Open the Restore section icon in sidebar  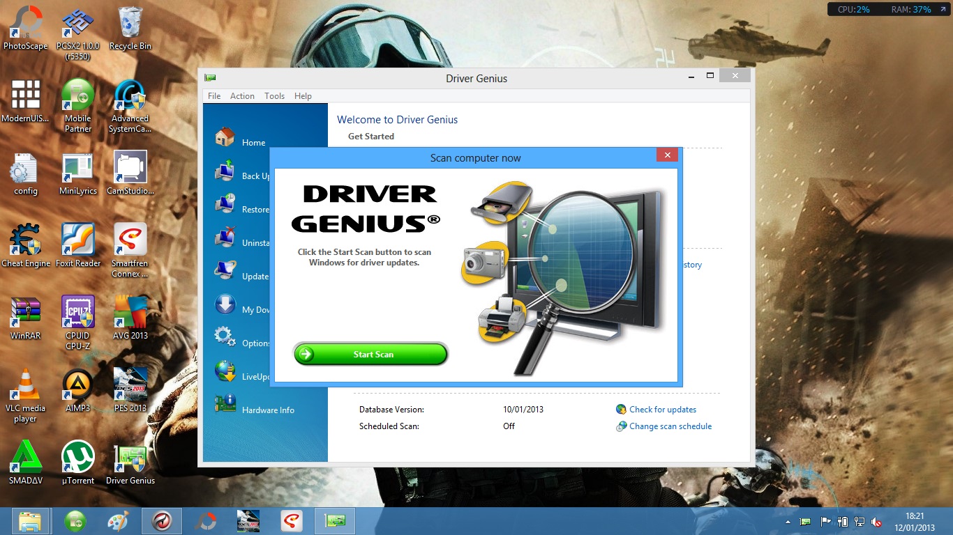[225, 204]
